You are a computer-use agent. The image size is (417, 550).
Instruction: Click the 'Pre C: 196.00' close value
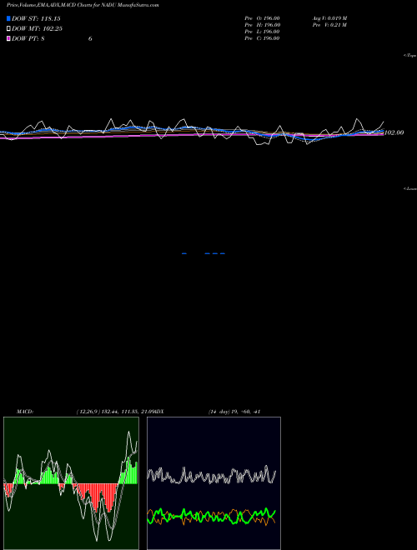[262, 38]
